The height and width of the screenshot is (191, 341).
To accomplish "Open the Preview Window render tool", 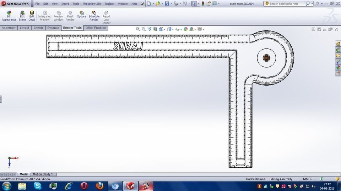I will click(59, 16).
